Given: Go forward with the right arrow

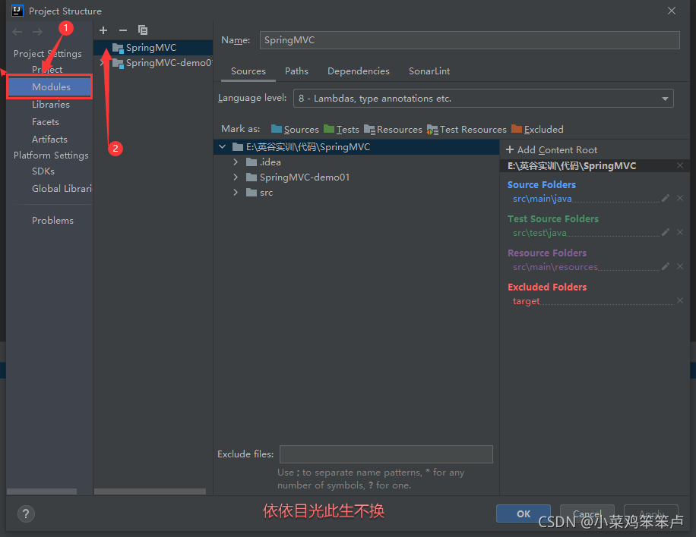Looking at the screenshot, I should tap(37, 32).
